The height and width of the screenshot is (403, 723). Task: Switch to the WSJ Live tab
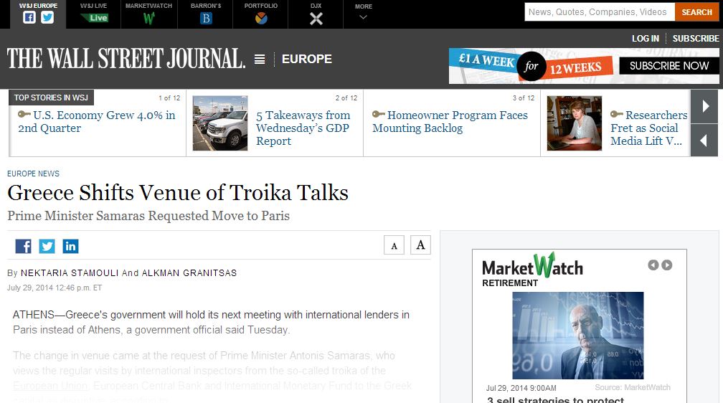tap(94, 14)
